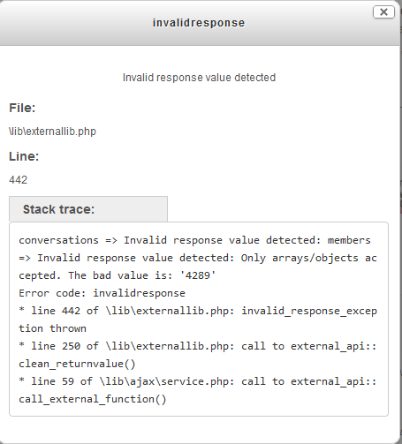Click the invalid_response_excep text in trace

coord(309,311)
